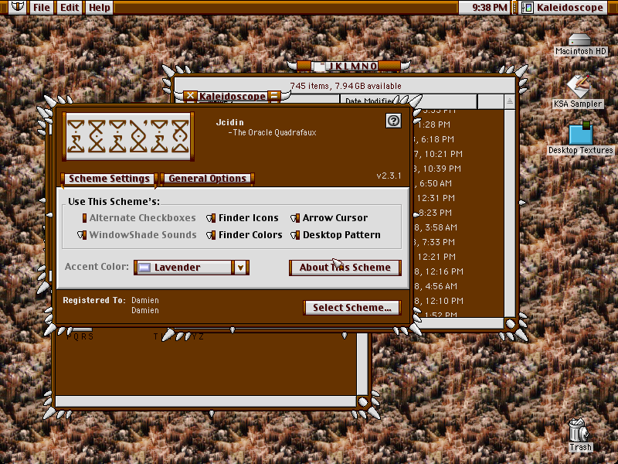The image size is (618, 464).
Task: Click the JKLMNO window title tab
Action: 349,67
